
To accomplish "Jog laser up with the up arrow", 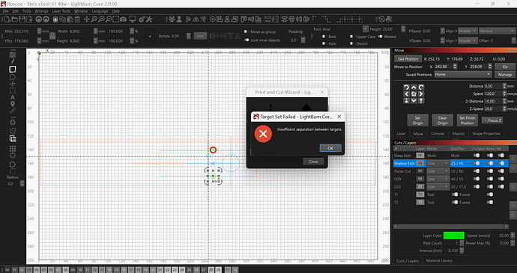I will [414, 87].
